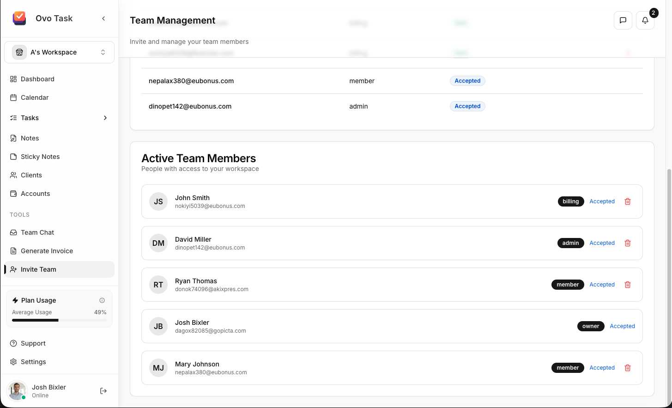Viewport: 672px width, 408px height.
Task: Click the Clients sidebar icon
Action: pyautogui.click(x=13, y=175)
